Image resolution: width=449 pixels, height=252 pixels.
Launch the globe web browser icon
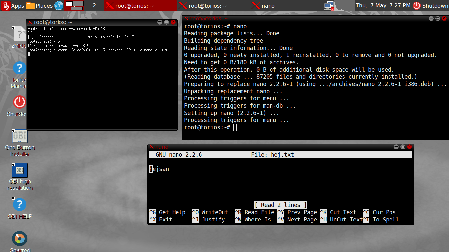pos(59,6)
